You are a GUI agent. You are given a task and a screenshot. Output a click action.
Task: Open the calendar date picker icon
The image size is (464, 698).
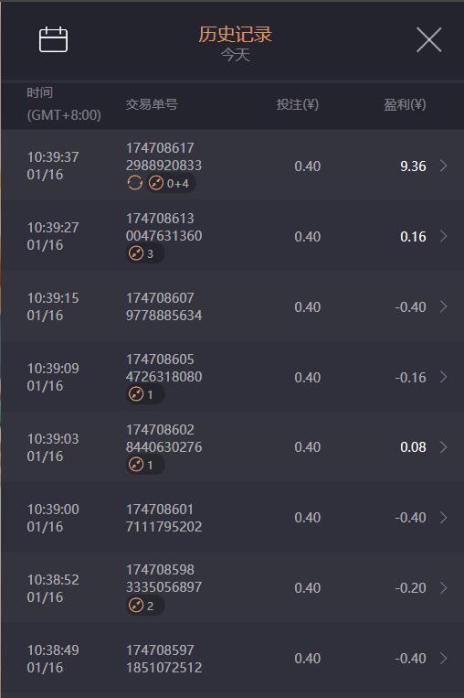[53, 39]
